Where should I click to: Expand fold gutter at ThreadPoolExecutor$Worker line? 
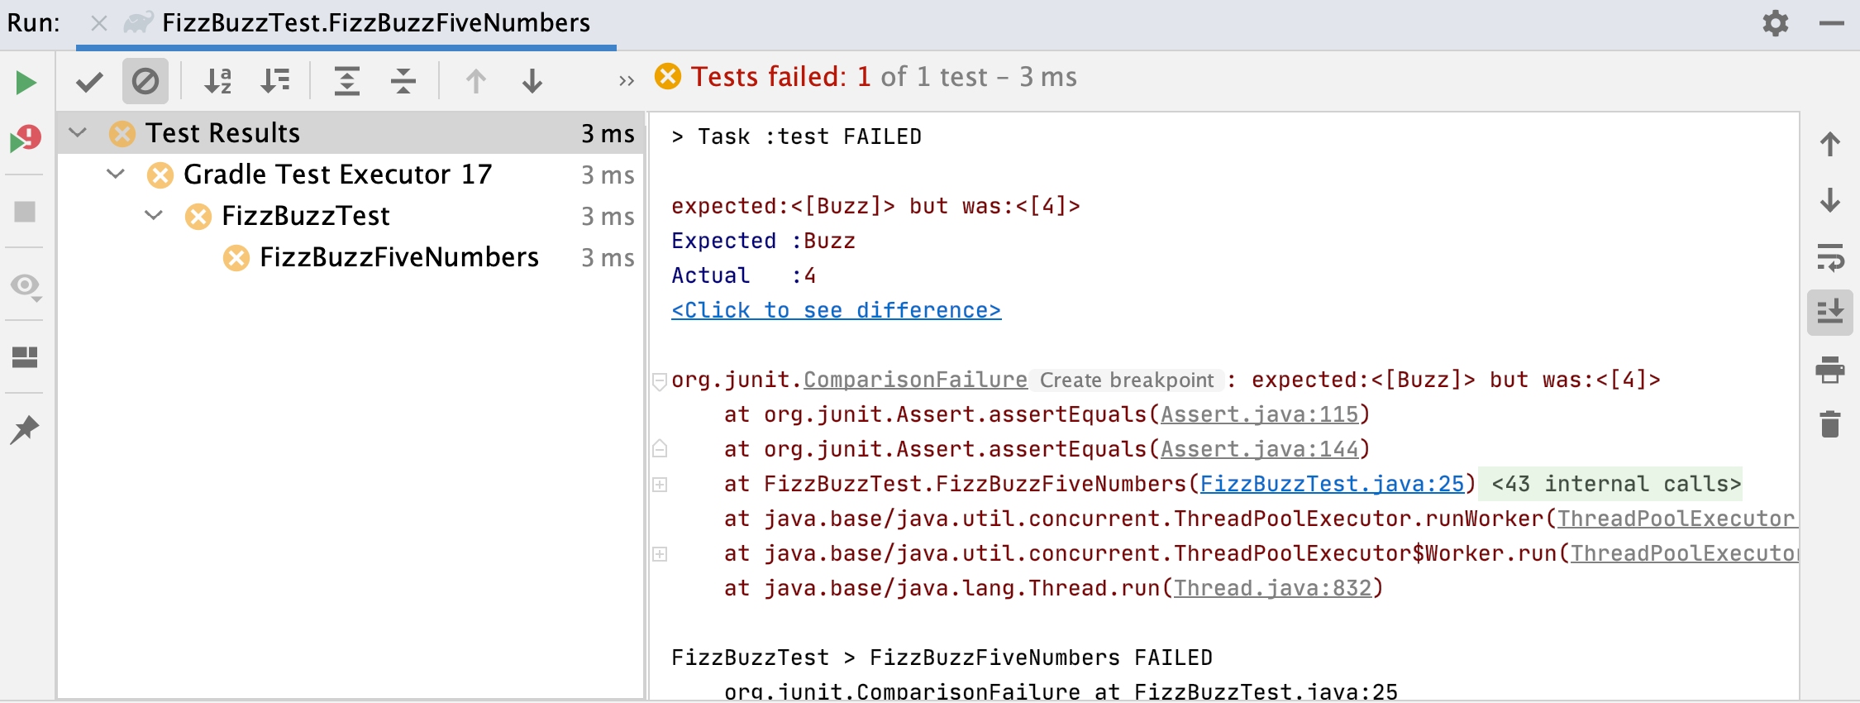[660, 554]
